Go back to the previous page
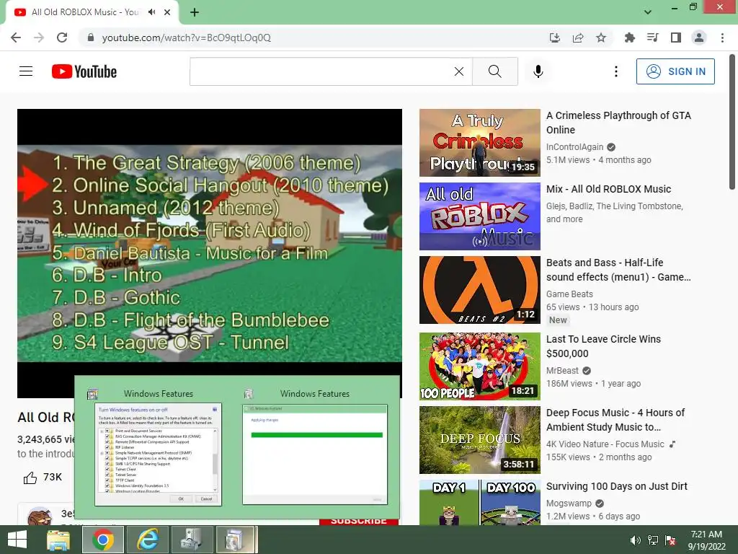The image size is (738, 554). point(16,38)
